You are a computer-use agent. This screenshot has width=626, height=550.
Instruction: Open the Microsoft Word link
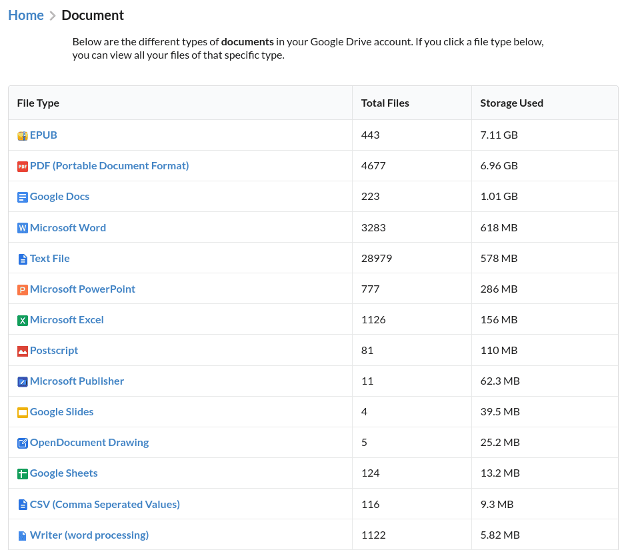68,227
